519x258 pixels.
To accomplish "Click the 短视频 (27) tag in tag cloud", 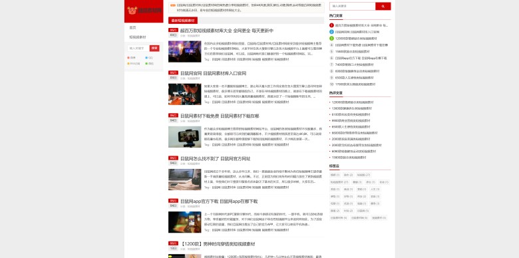I will (363, 175).
